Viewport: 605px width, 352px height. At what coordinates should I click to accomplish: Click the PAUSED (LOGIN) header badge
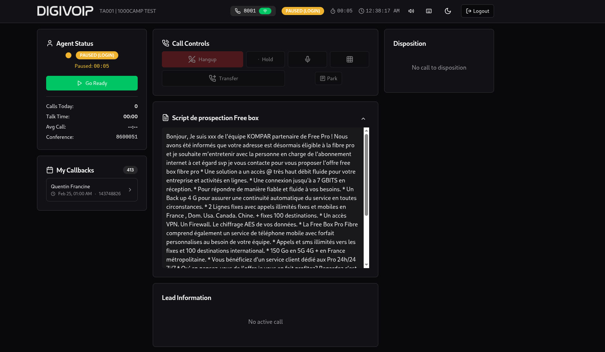pyautogui.click(x=302, y=11)
